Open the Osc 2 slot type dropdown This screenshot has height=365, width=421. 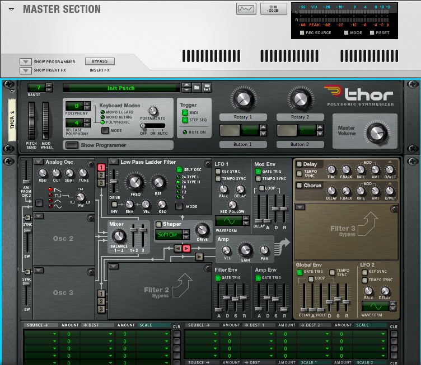[x=39, y=216]
